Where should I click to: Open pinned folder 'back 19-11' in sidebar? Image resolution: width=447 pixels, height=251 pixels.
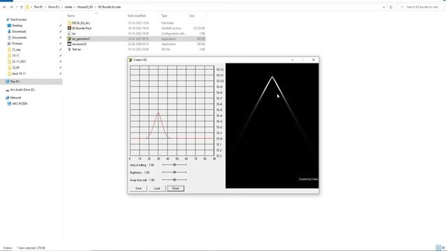(19, 73)
